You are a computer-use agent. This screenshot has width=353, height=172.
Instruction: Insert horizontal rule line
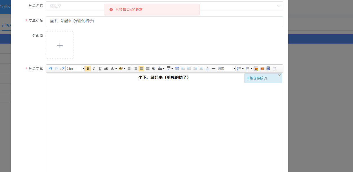214,69
